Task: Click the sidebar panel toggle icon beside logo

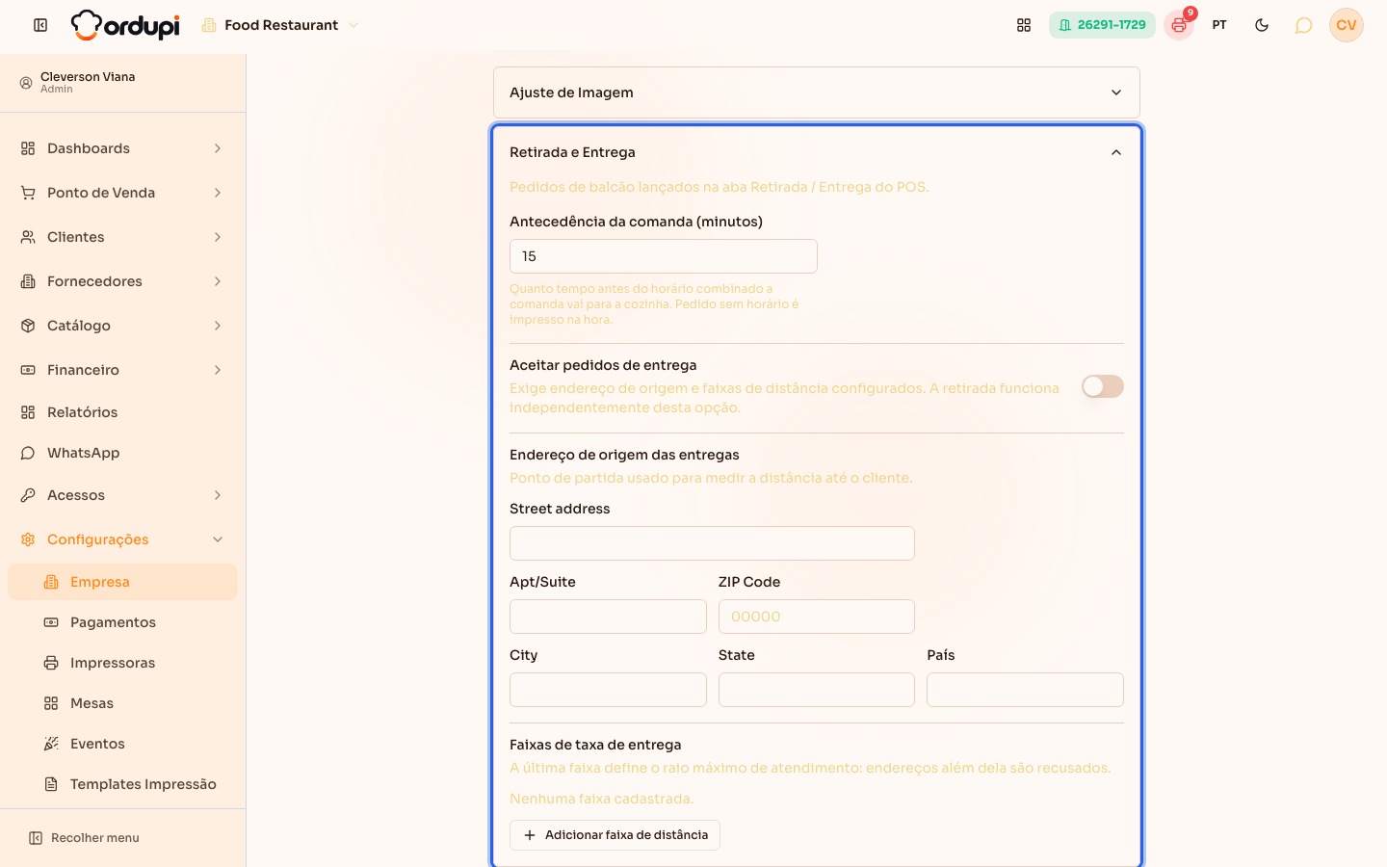Action: click(40, 25)
